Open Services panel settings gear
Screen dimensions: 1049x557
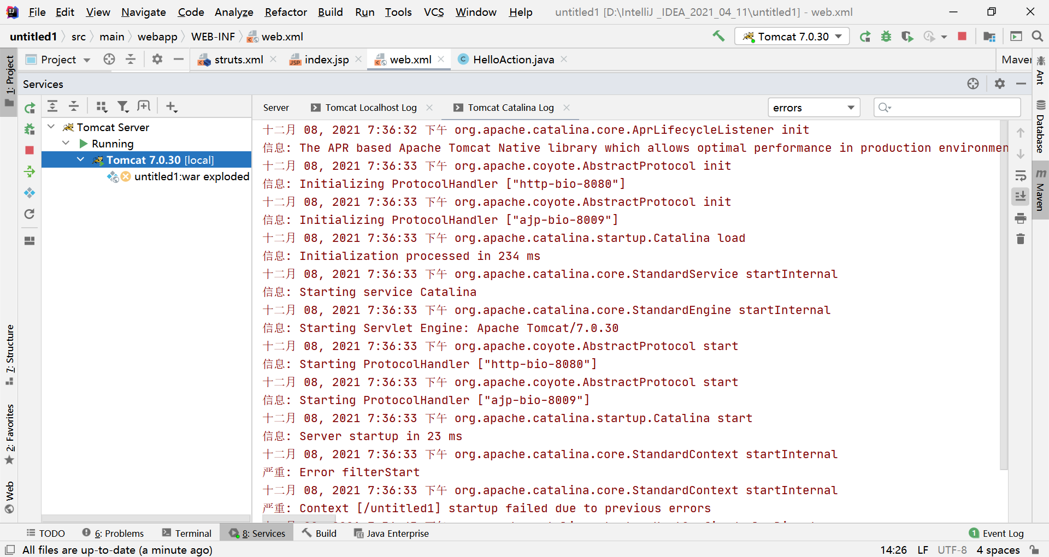click(1000, 84)
